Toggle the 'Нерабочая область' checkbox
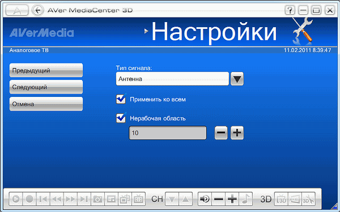 [121, 118]
